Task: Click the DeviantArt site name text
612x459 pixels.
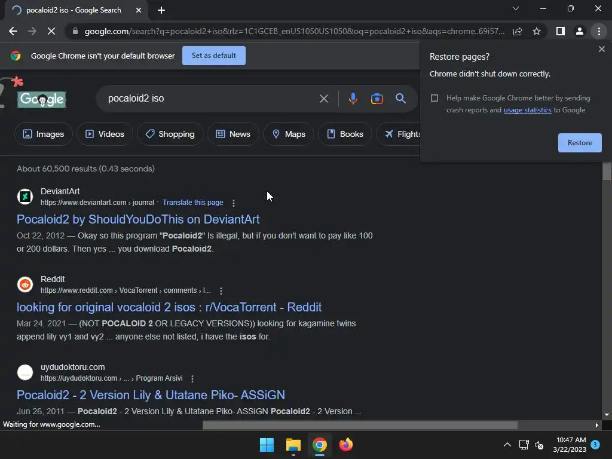Action: (x=60, y=191)
